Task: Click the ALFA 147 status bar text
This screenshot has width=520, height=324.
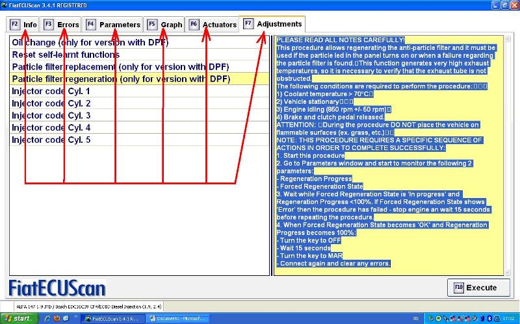Action: [89, 306]
